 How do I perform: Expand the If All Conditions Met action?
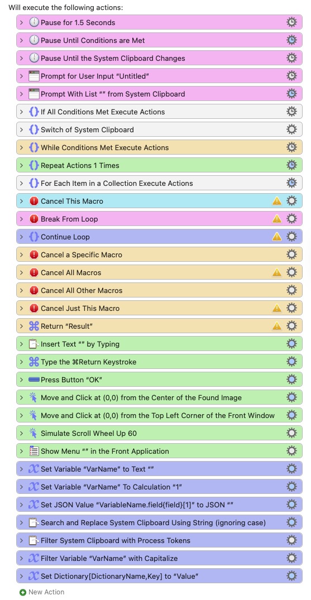click(x=22, y=112)
